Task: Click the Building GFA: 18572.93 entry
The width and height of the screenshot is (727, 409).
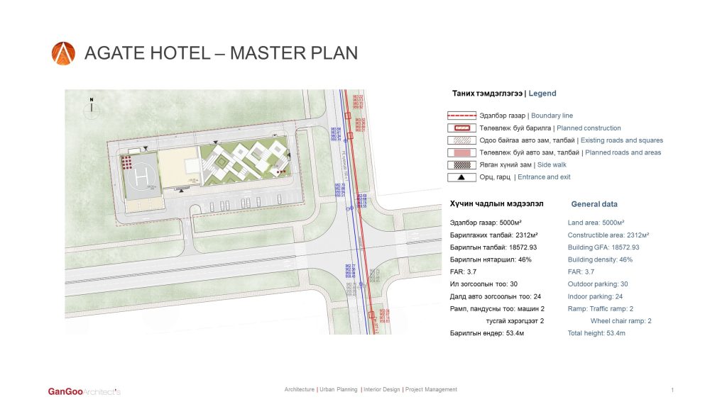Action: (603, 247)
